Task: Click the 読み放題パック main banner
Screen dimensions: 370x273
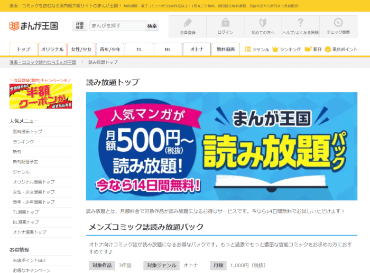Action: coord(221,146)
